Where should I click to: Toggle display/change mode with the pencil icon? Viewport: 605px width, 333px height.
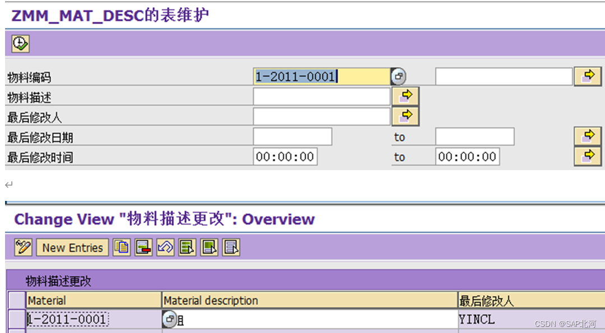click(22, 247)
